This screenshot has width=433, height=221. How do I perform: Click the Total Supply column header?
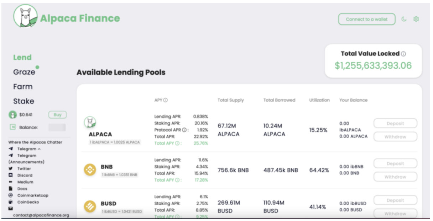click(231, 100)
